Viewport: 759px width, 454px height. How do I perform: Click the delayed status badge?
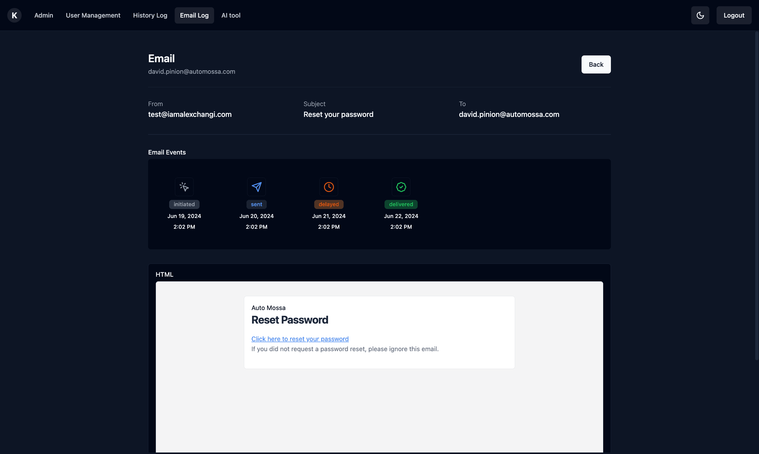tap(329, 204)
